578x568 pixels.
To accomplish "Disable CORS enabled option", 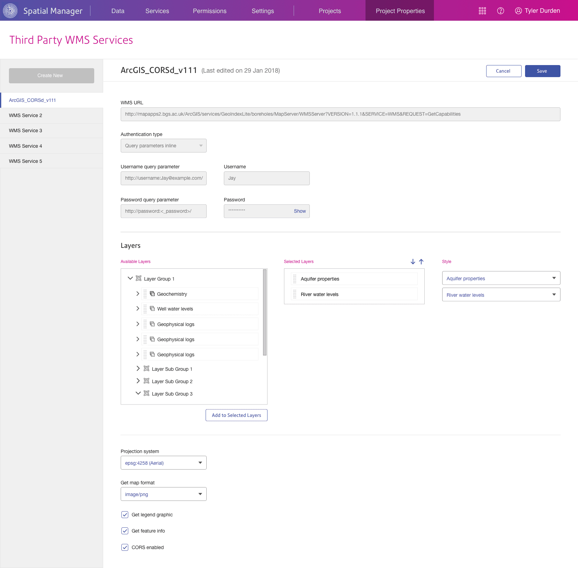I will (x=124, y=547).
